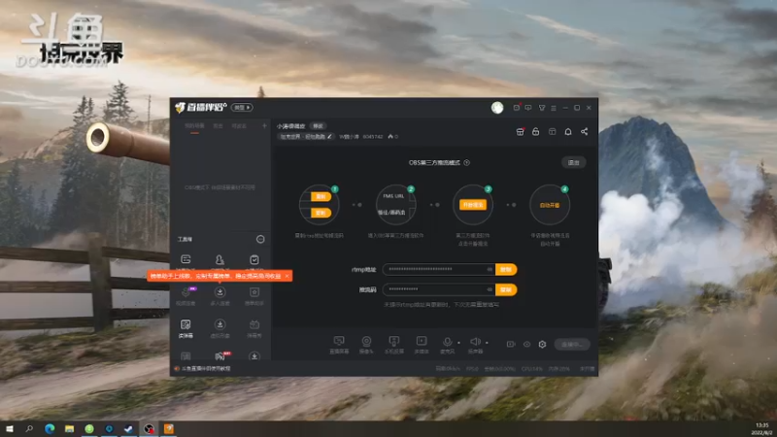Open the highlighted white danmaku toolbox tool

point(186,327)
